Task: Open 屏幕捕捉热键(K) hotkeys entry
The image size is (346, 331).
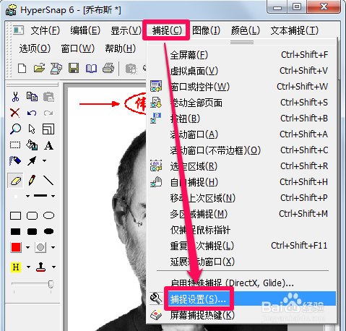Action: [242, 315]
